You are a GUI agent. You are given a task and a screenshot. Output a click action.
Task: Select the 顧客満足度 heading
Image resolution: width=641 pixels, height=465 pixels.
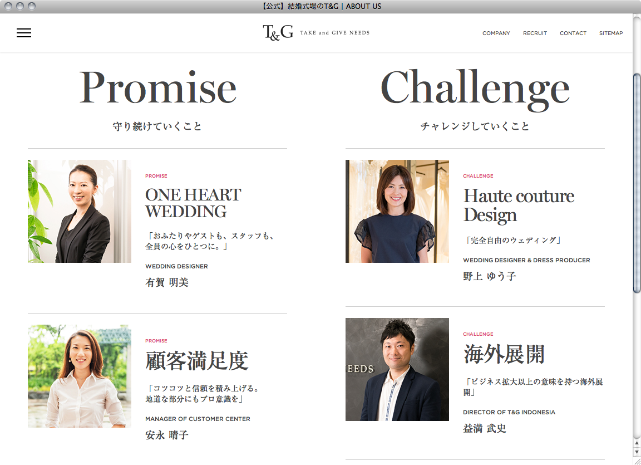(196, 361)
